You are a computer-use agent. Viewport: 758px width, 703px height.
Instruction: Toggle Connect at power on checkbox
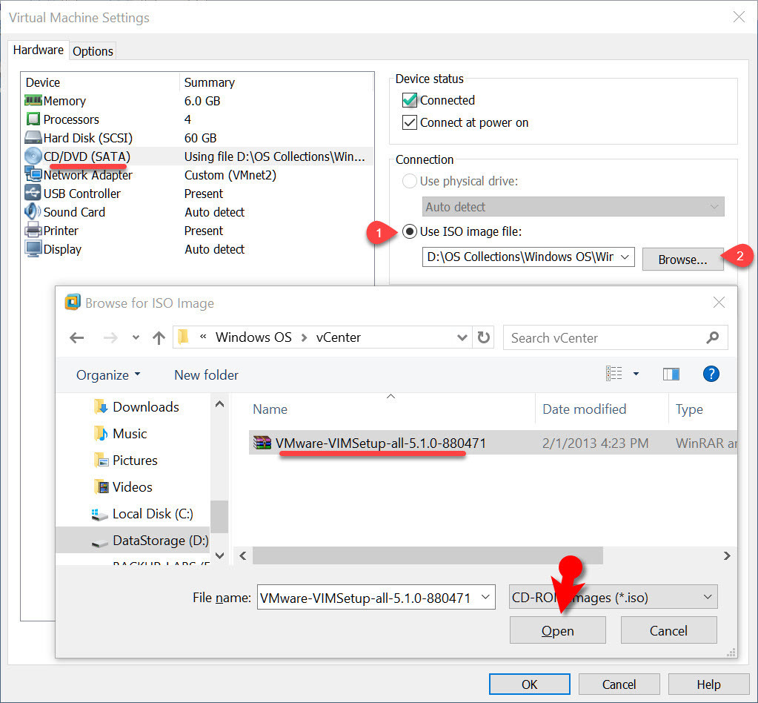pos(410,122)
